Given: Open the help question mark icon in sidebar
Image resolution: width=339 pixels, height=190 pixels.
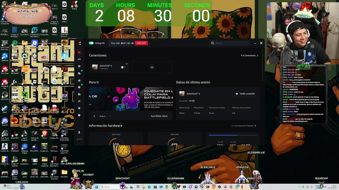Looking at the screenshot, I should [x=79, y=115].
